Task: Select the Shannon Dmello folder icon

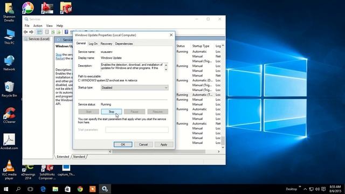Action: tap(9, 12)
